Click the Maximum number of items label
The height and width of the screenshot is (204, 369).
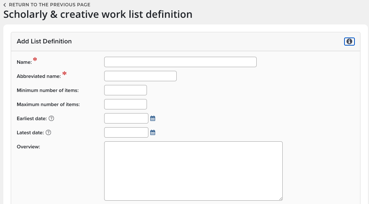[x=48, y=105]
